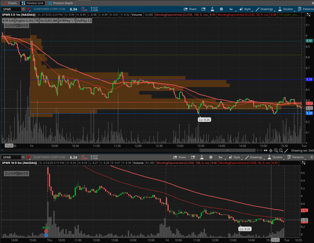Open the Drawings menu in top chart
Viewport: 314px width, 243px height.
tap(265, 9)
